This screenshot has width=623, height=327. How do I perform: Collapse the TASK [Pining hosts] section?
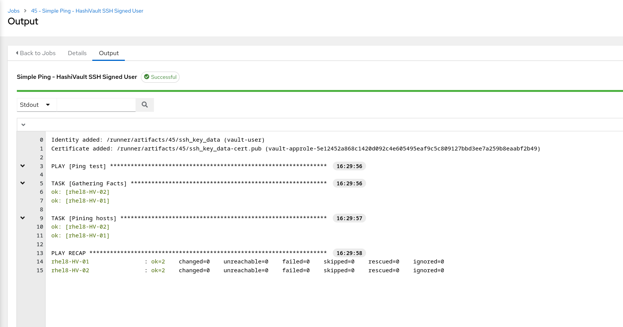(x=23, y=218)
